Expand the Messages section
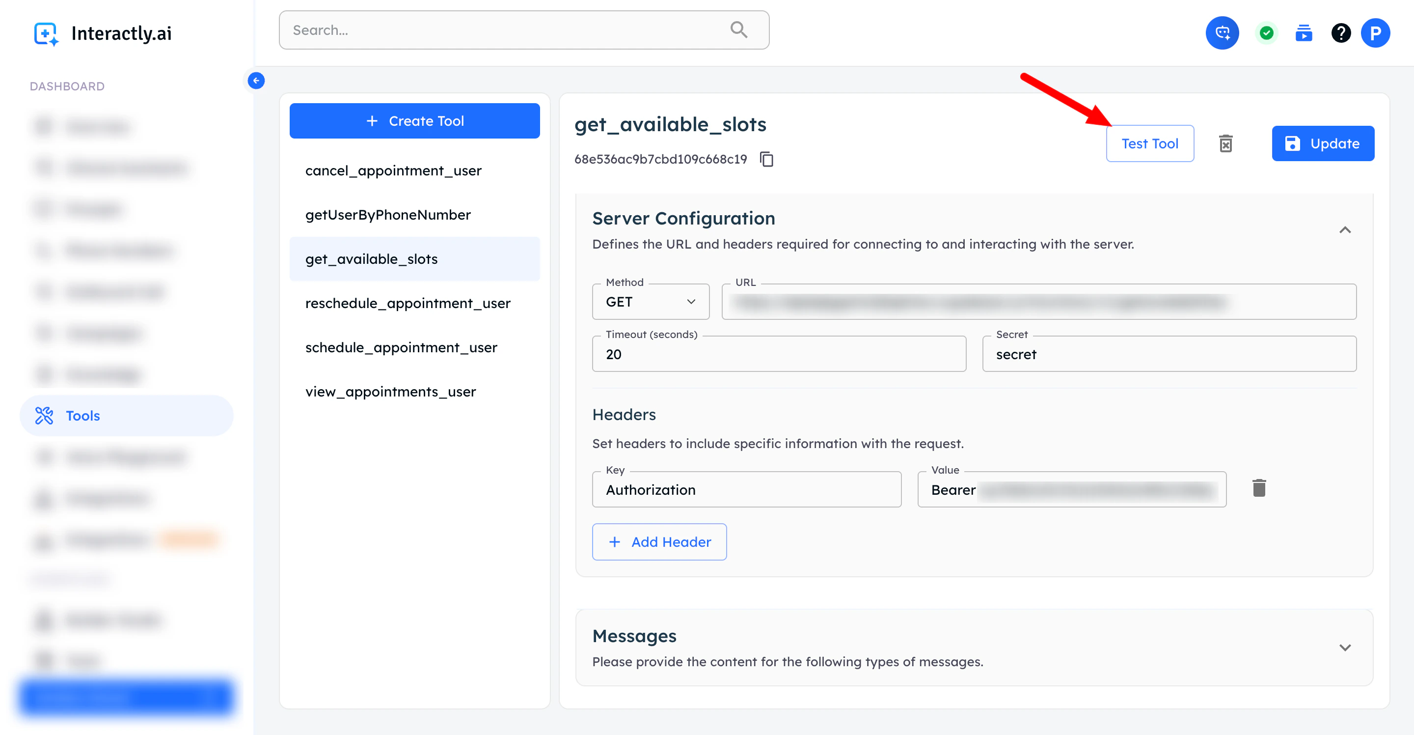The width and height of the screenshot is (1414, 735). coord(1344,647)
